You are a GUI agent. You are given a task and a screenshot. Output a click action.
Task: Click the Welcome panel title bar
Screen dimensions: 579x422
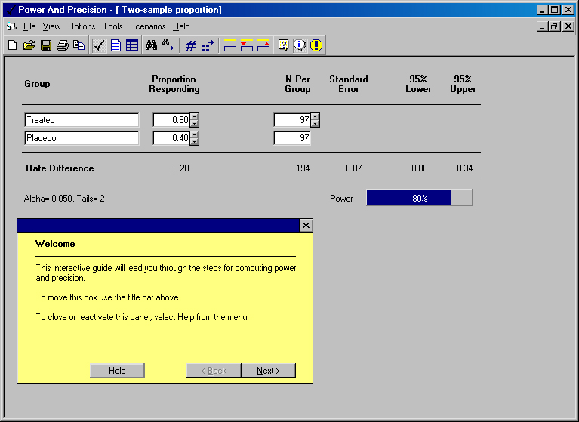point(158,225)
